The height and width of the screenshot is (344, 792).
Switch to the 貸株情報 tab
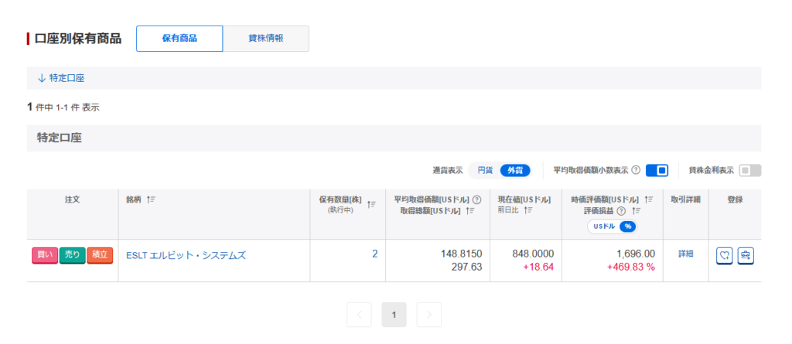(x=265, y=39)
